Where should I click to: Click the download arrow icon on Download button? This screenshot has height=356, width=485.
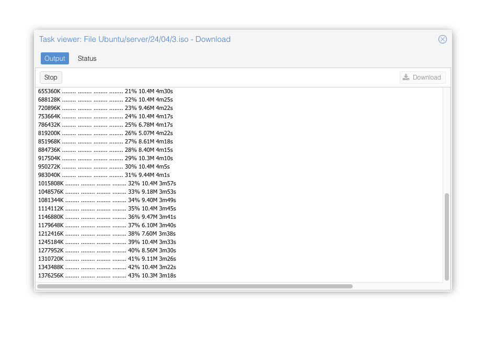click(406, 77)
